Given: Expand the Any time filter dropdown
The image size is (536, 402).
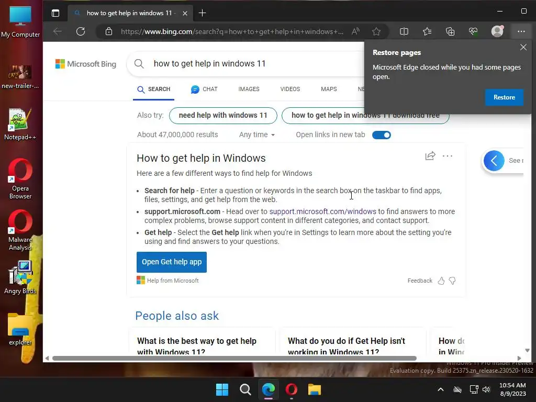Looking at the screenshot, I should [256, 135].
